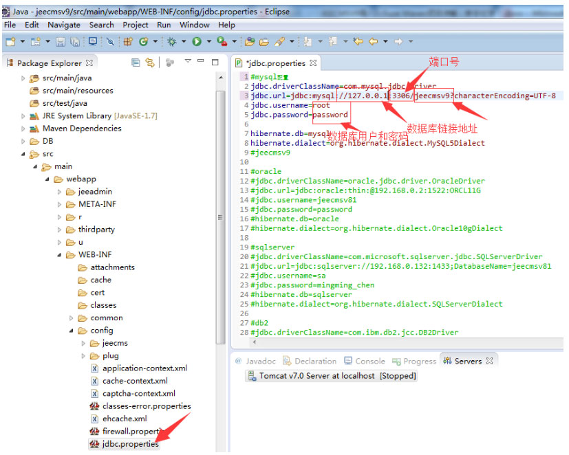569x455 pixels.
Task: Toggle Link with Editor in Package Explorer
Action: coord(150,63)
